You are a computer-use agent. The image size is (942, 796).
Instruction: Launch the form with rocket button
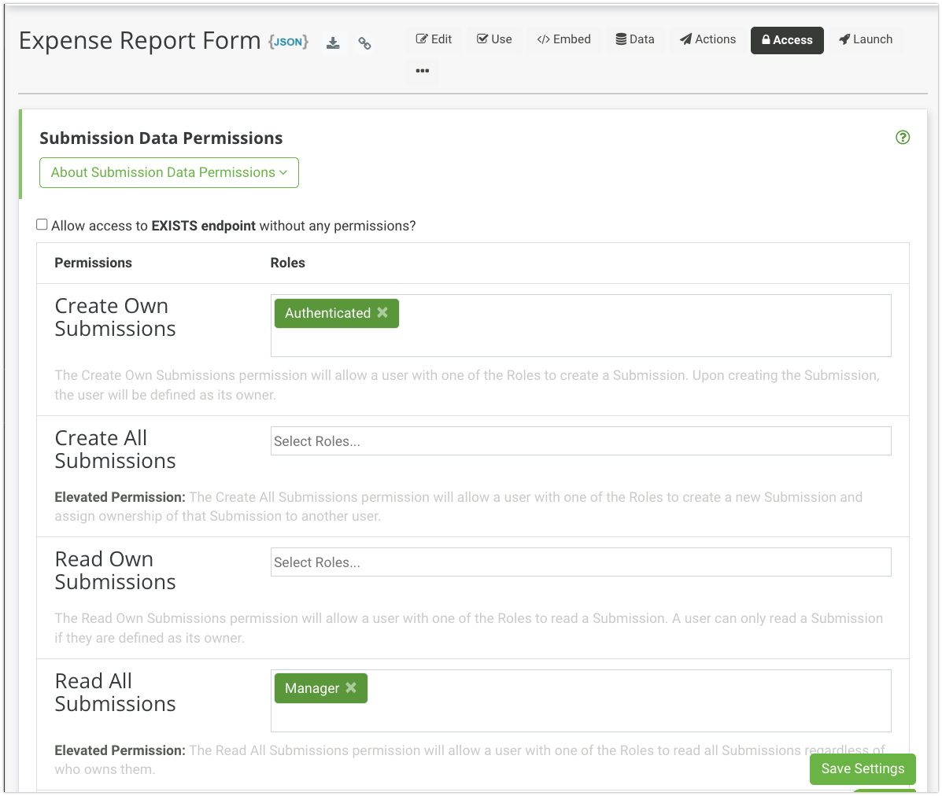[866, 39]
